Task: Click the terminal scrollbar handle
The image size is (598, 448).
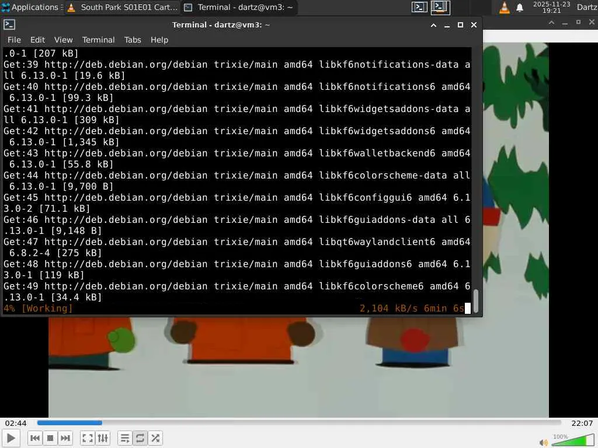Action: click(475, 301)
